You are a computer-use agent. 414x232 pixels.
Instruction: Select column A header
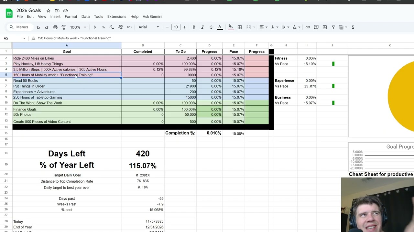point(67,45)
